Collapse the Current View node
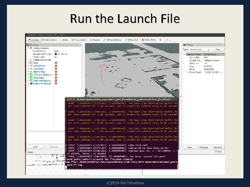Image resolution: width=250 pixels, height=187 pixels. tap(185, 54)
